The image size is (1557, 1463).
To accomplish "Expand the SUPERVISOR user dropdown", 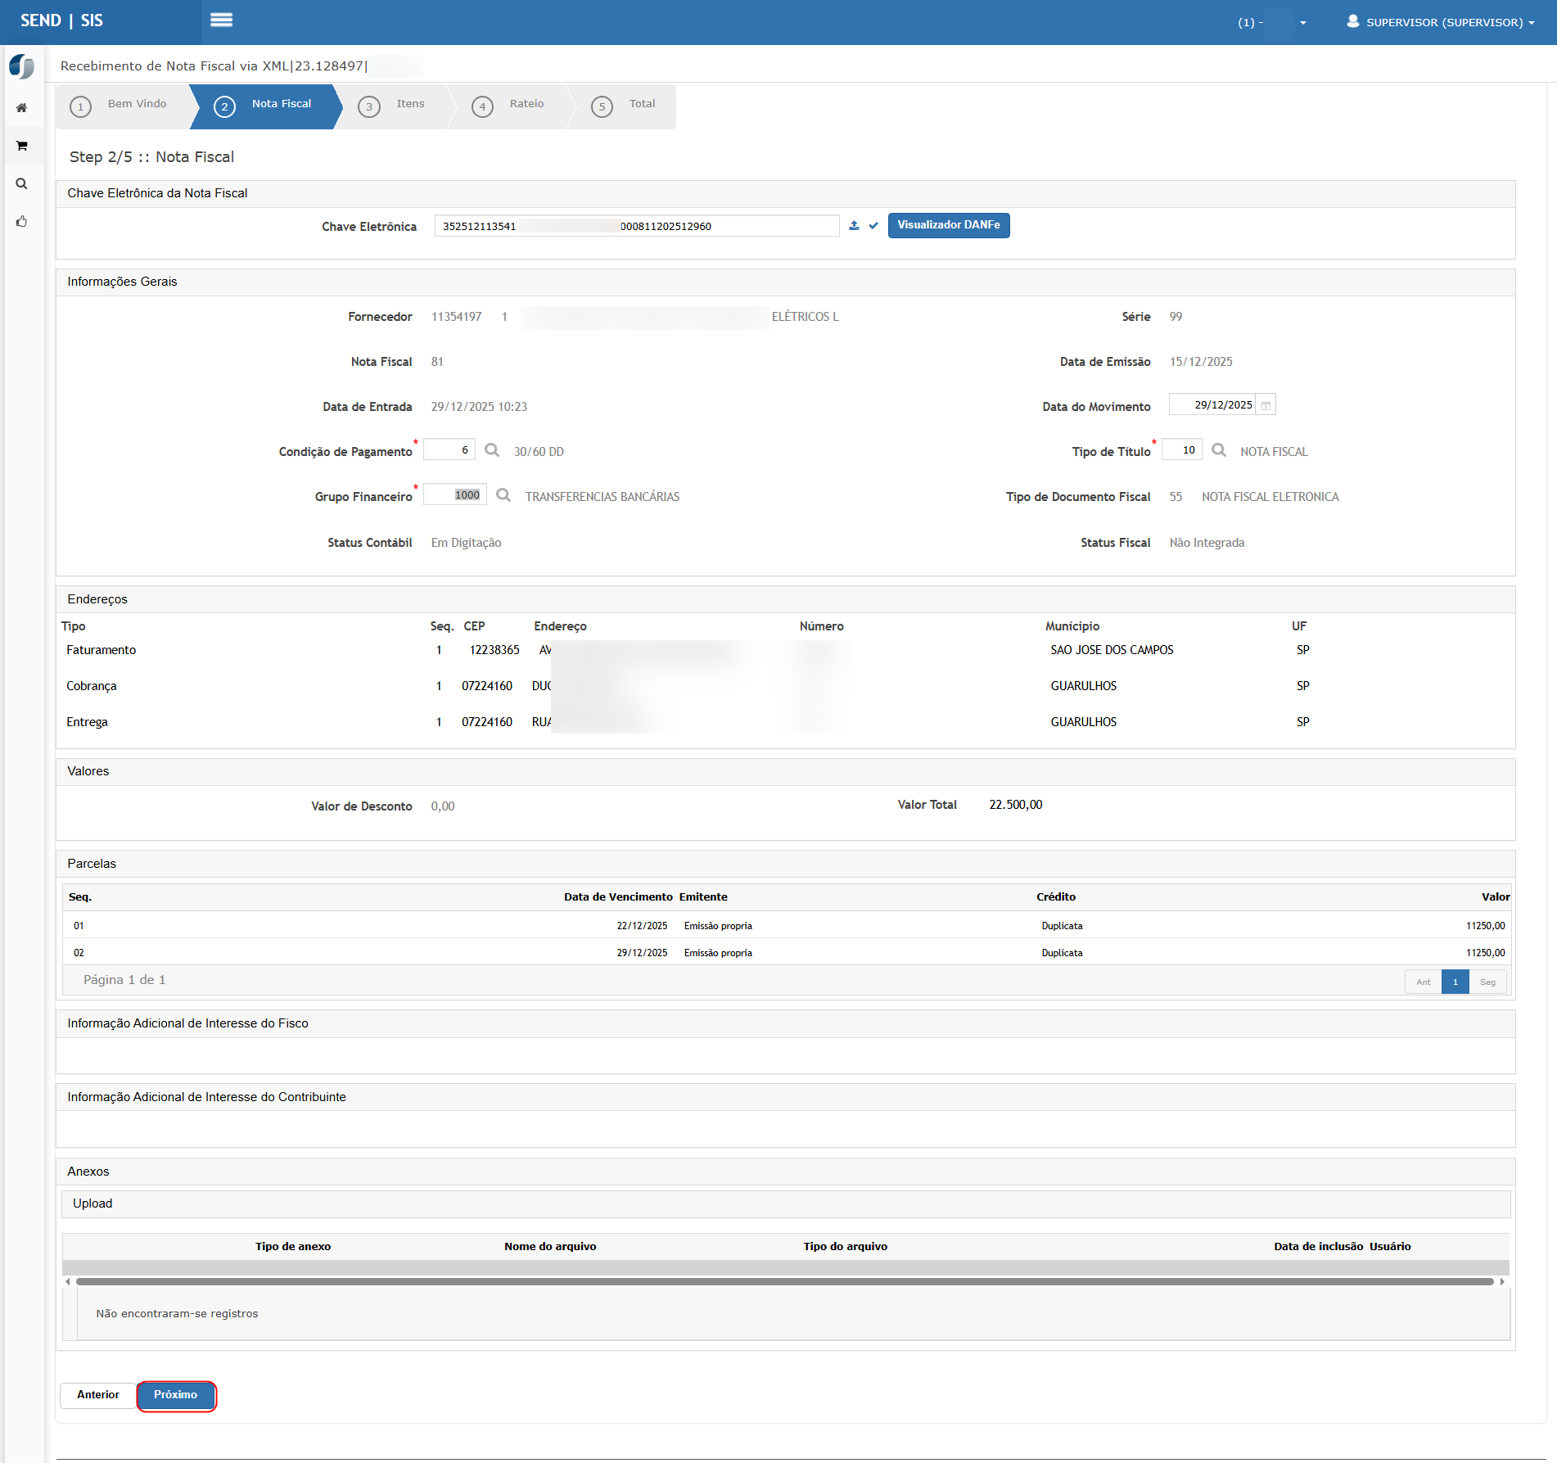I will click(x=1441, y=22).
